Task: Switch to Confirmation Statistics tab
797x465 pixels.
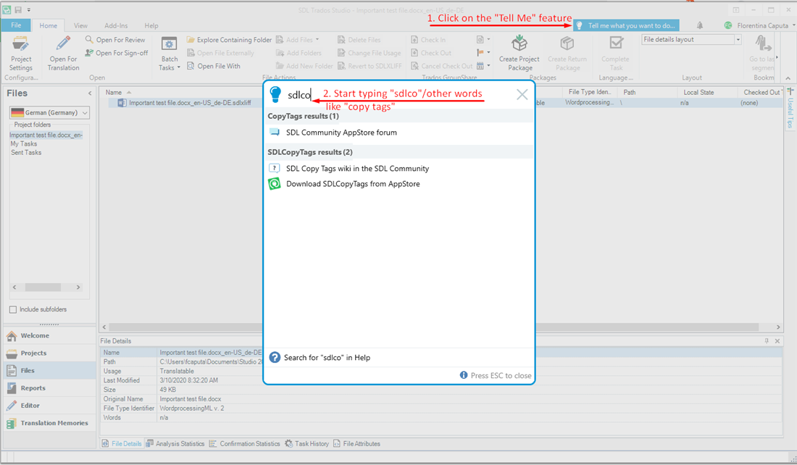Action: (244, 444)
